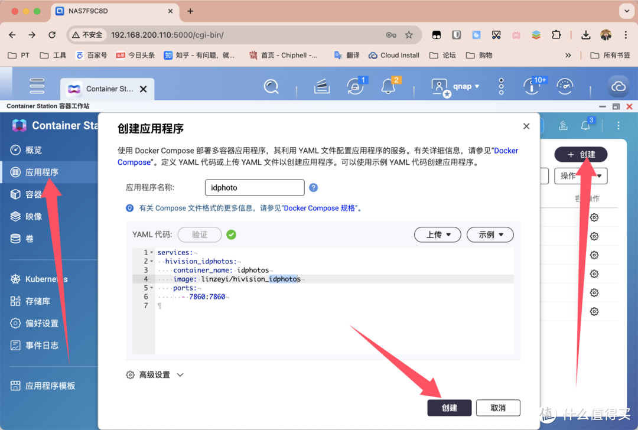Expand the 高级设置 advanced settings section
The image size is (638, 430).
click(x=155, y=374)
